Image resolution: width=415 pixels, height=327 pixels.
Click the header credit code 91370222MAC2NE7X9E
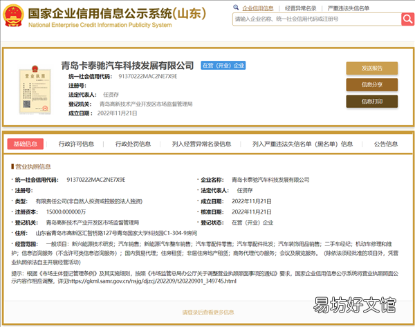pyautogui.click(x=148, y=77)
